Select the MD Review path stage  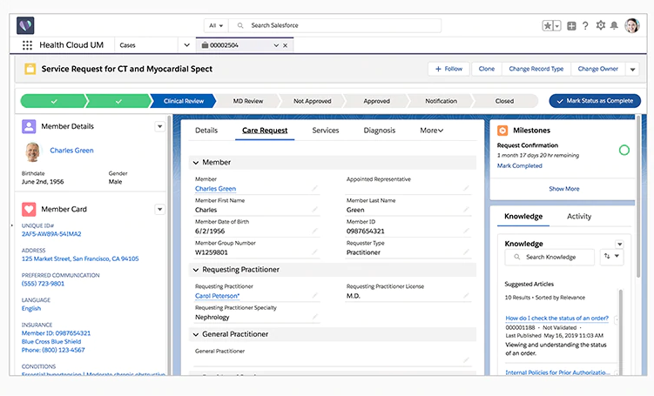coord(247,101)
